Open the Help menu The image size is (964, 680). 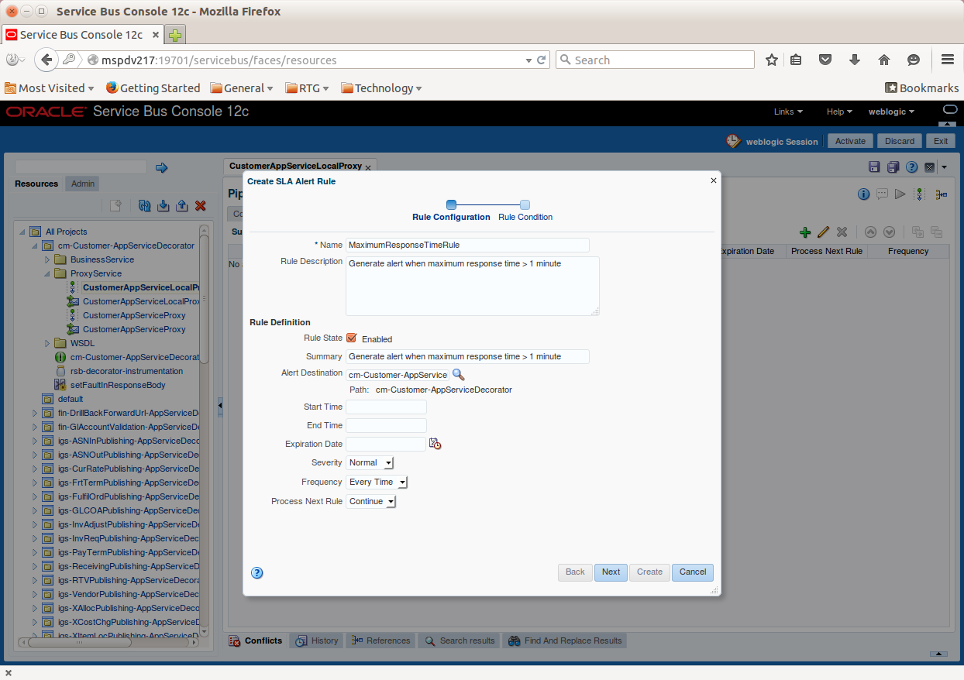click(x=839, y=112)
